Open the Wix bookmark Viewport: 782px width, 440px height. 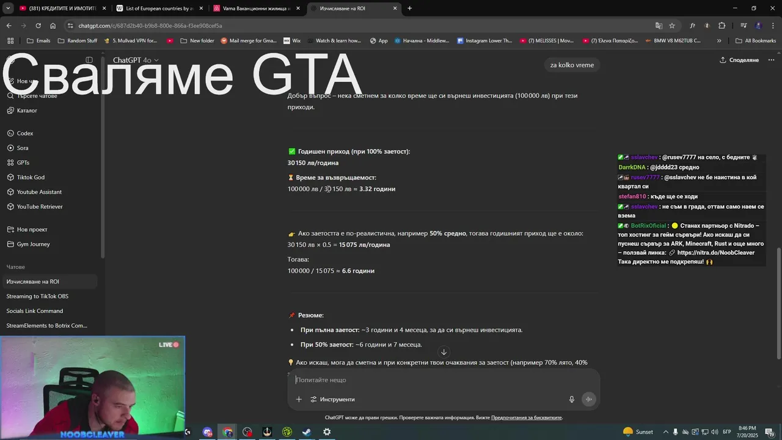coord(292,41)
